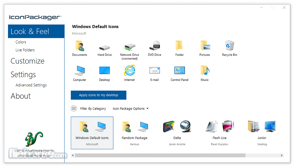Click the DVD Drive icon
Image resolution: width=295 pixels, height=167 pixels.
point(155,46)
